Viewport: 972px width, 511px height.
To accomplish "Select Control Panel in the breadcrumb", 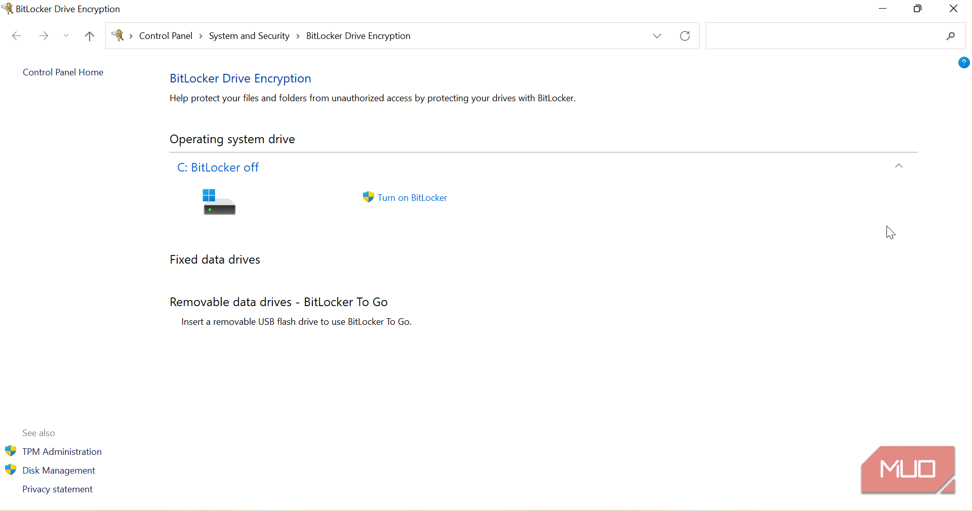I will pos(166,36).
